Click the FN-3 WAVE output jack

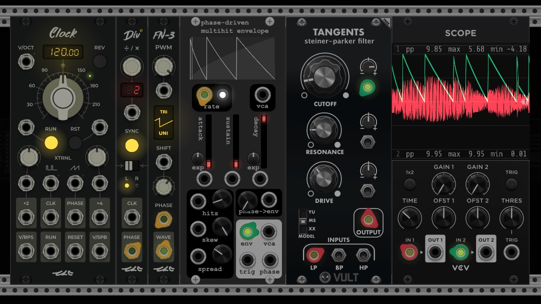[x=163, y=251]
